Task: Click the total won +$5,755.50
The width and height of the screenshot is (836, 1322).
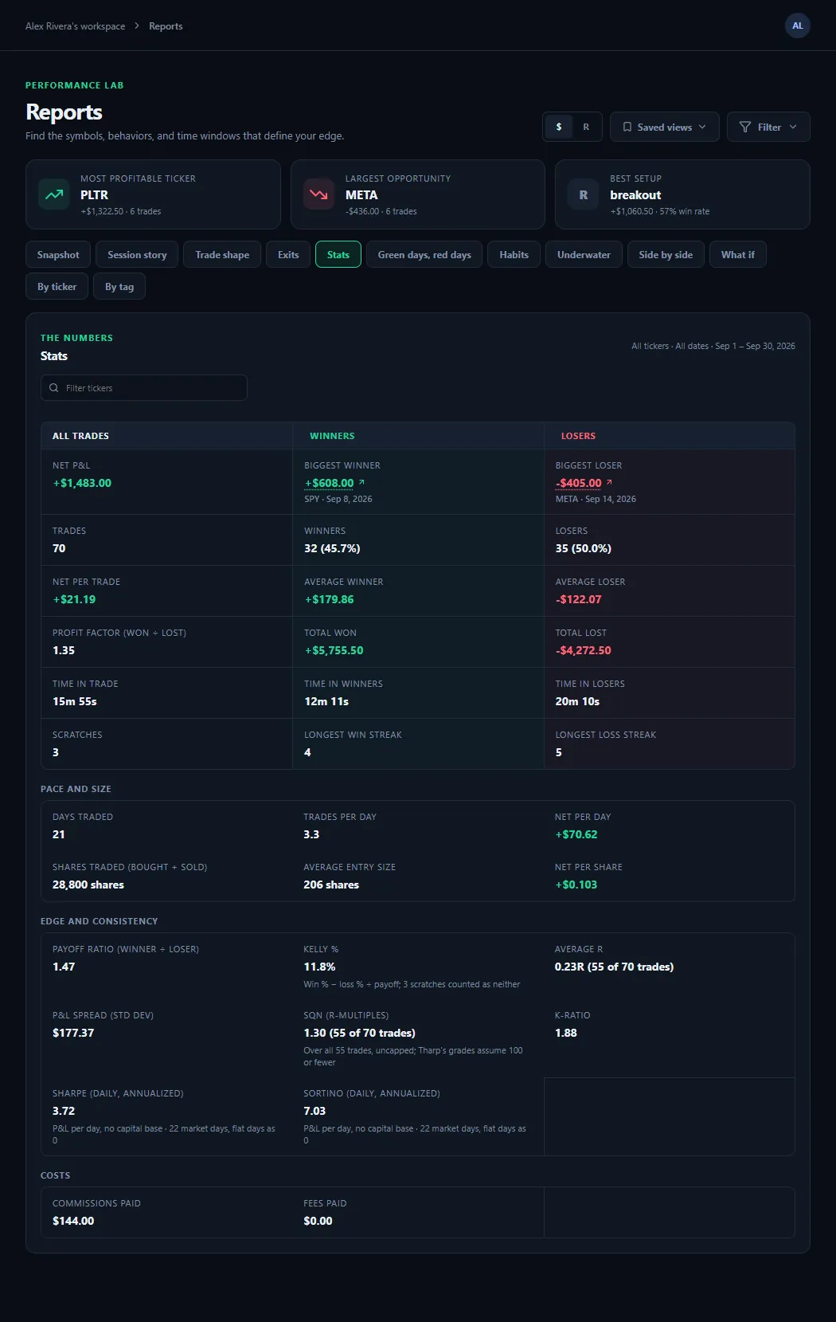Action: pyautogui.click(x=334, y=650)
